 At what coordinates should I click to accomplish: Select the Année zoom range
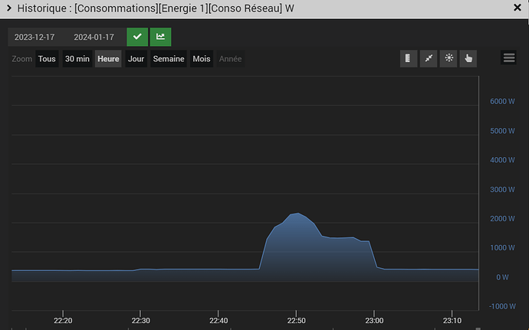(231, 59)
